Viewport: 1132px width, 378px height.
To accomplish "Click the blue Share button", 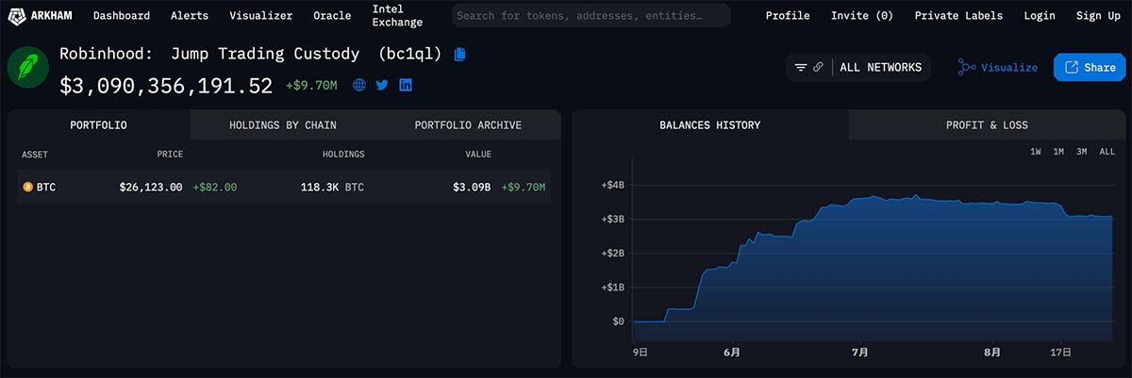I will pyautogui.click(x=1089, y=68).
